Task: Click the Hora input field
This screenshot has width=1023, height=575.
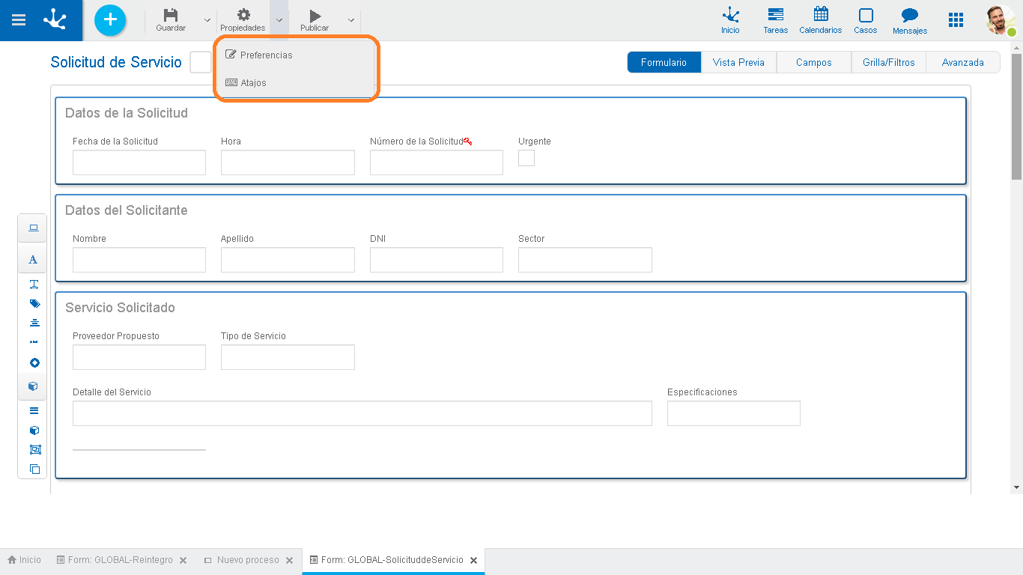Action: coord(288,162)
